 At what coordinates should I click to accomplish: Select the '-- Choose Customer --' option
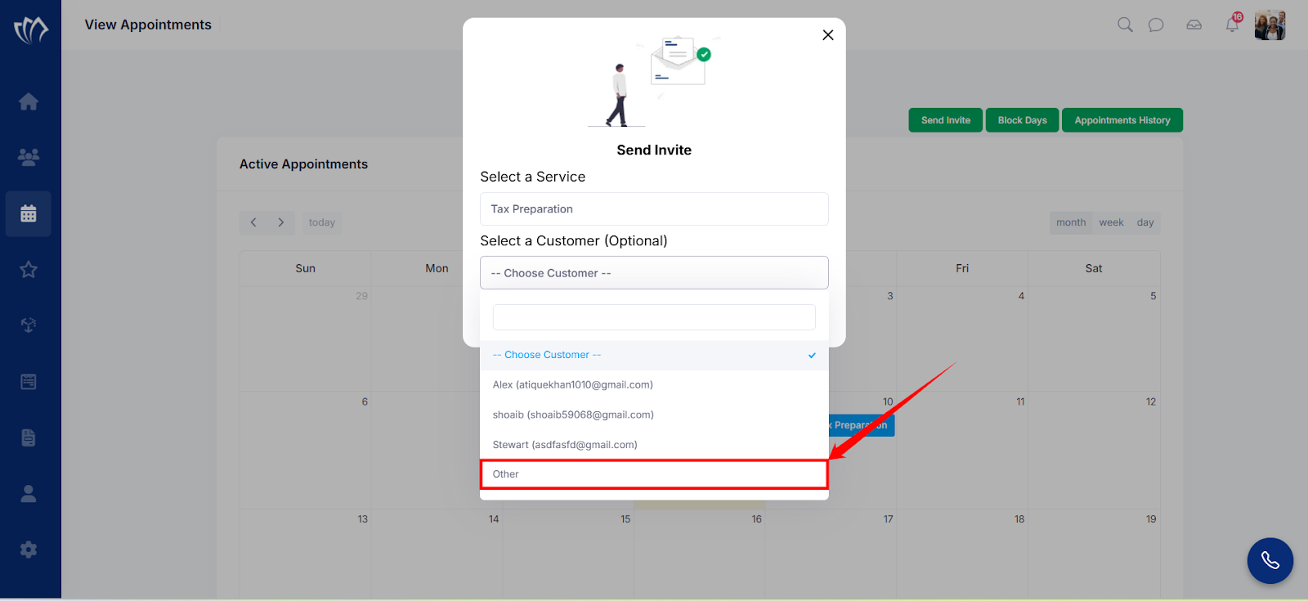(x=654, y=355)
